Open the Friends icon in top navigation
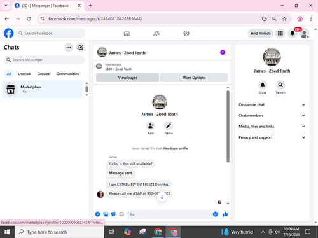 point(156,33)
